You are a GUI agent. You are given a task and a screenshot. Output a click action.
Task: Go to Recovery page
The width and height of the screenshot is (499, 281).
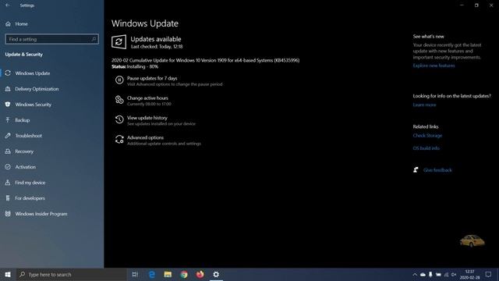[x=24, y=151]
